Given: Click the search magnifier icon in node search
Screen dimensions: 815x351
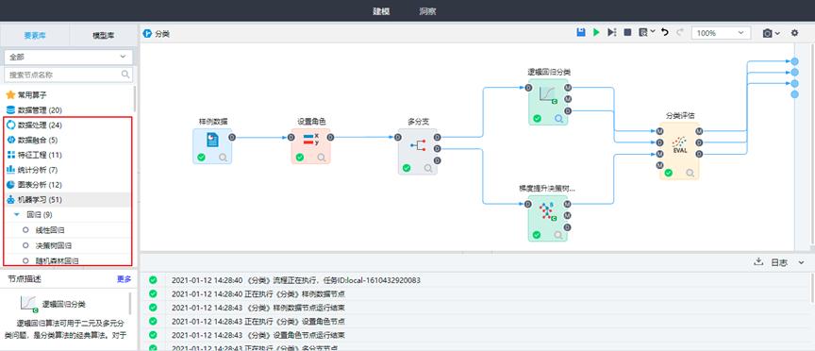Looking at the screenshot, I should point(125,75).
